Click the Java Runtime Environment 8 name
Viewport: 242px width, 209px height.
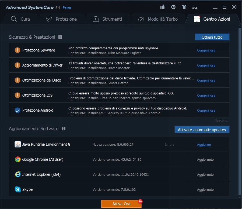tap(46, 144)
